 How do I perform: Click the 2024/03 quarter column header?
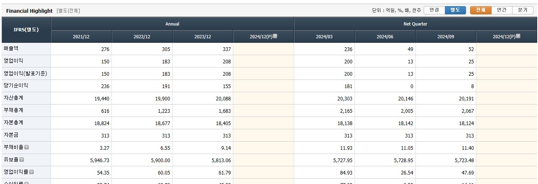324,37
